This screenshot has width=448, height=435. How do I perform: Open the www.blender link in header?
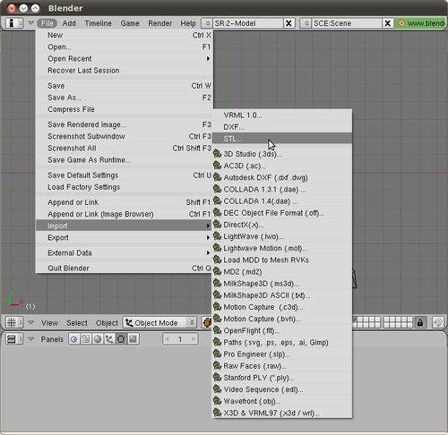click(x=421, y=23)
